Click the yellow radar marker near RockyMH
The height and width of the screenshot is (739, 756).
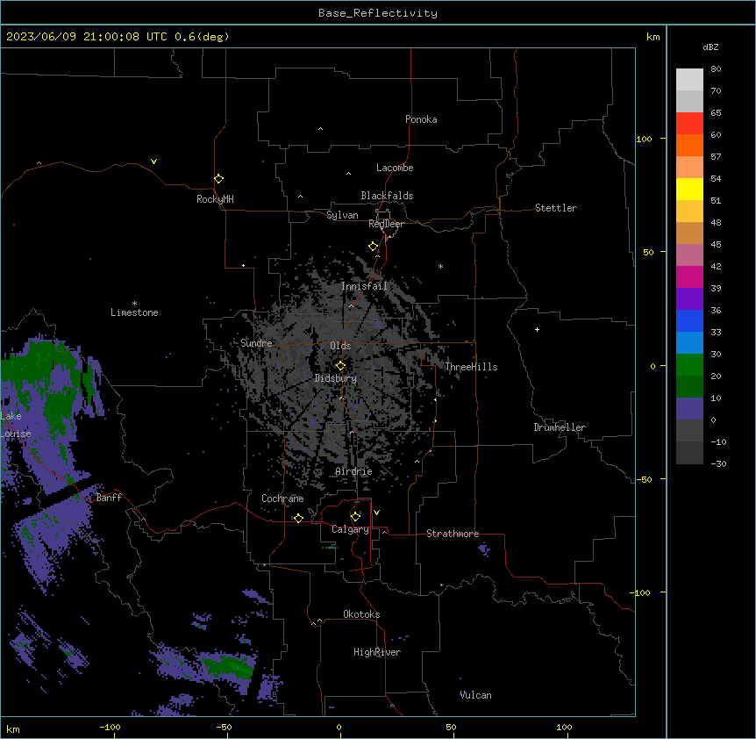tap(218, 179)
